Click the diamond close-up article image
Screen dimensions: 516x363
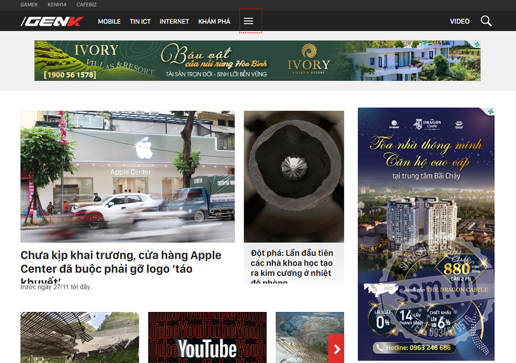pyautogui.click(x=293, y=176)
